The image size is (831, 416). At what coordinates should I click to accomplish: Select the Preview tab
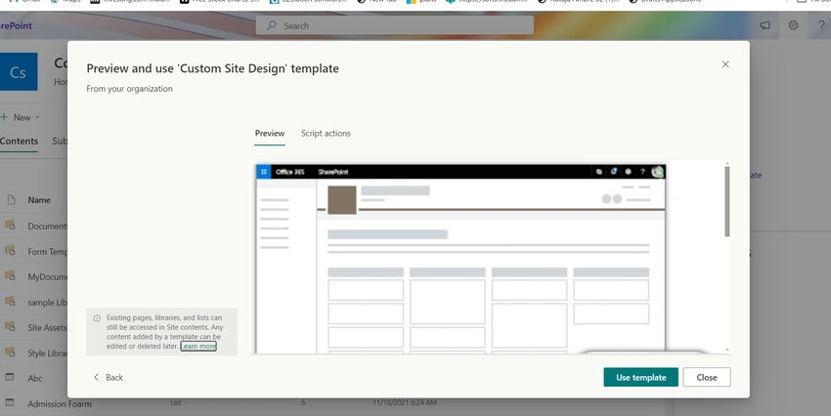(x=270, y=134)
